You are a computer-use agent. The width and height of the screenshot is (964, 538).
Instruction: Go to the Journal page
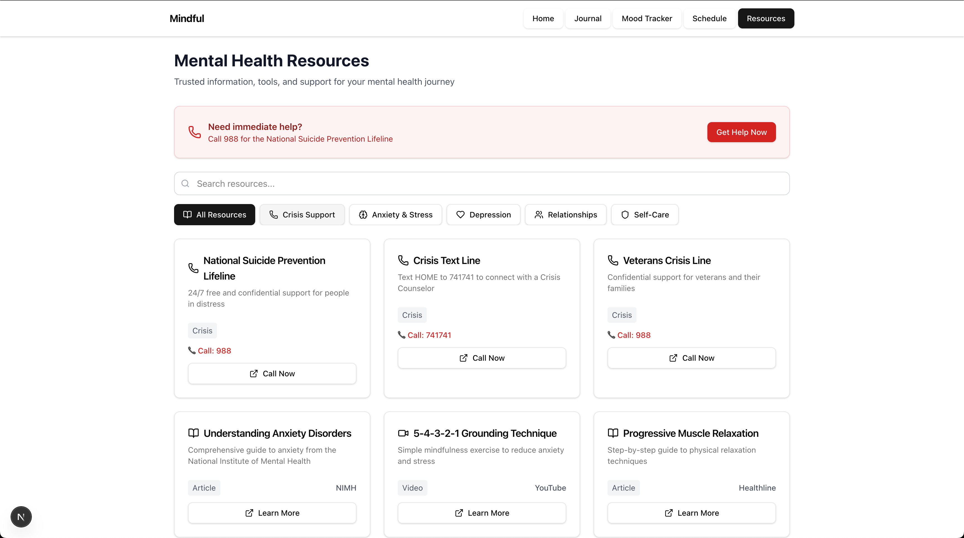[587, 18]
